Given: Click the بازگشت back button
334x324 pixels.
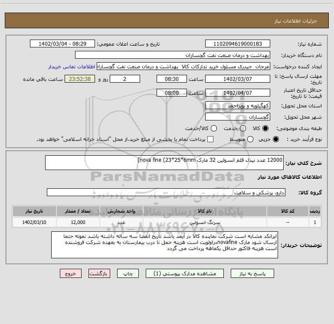Looking at the screenshot, I should click(99, 274).
